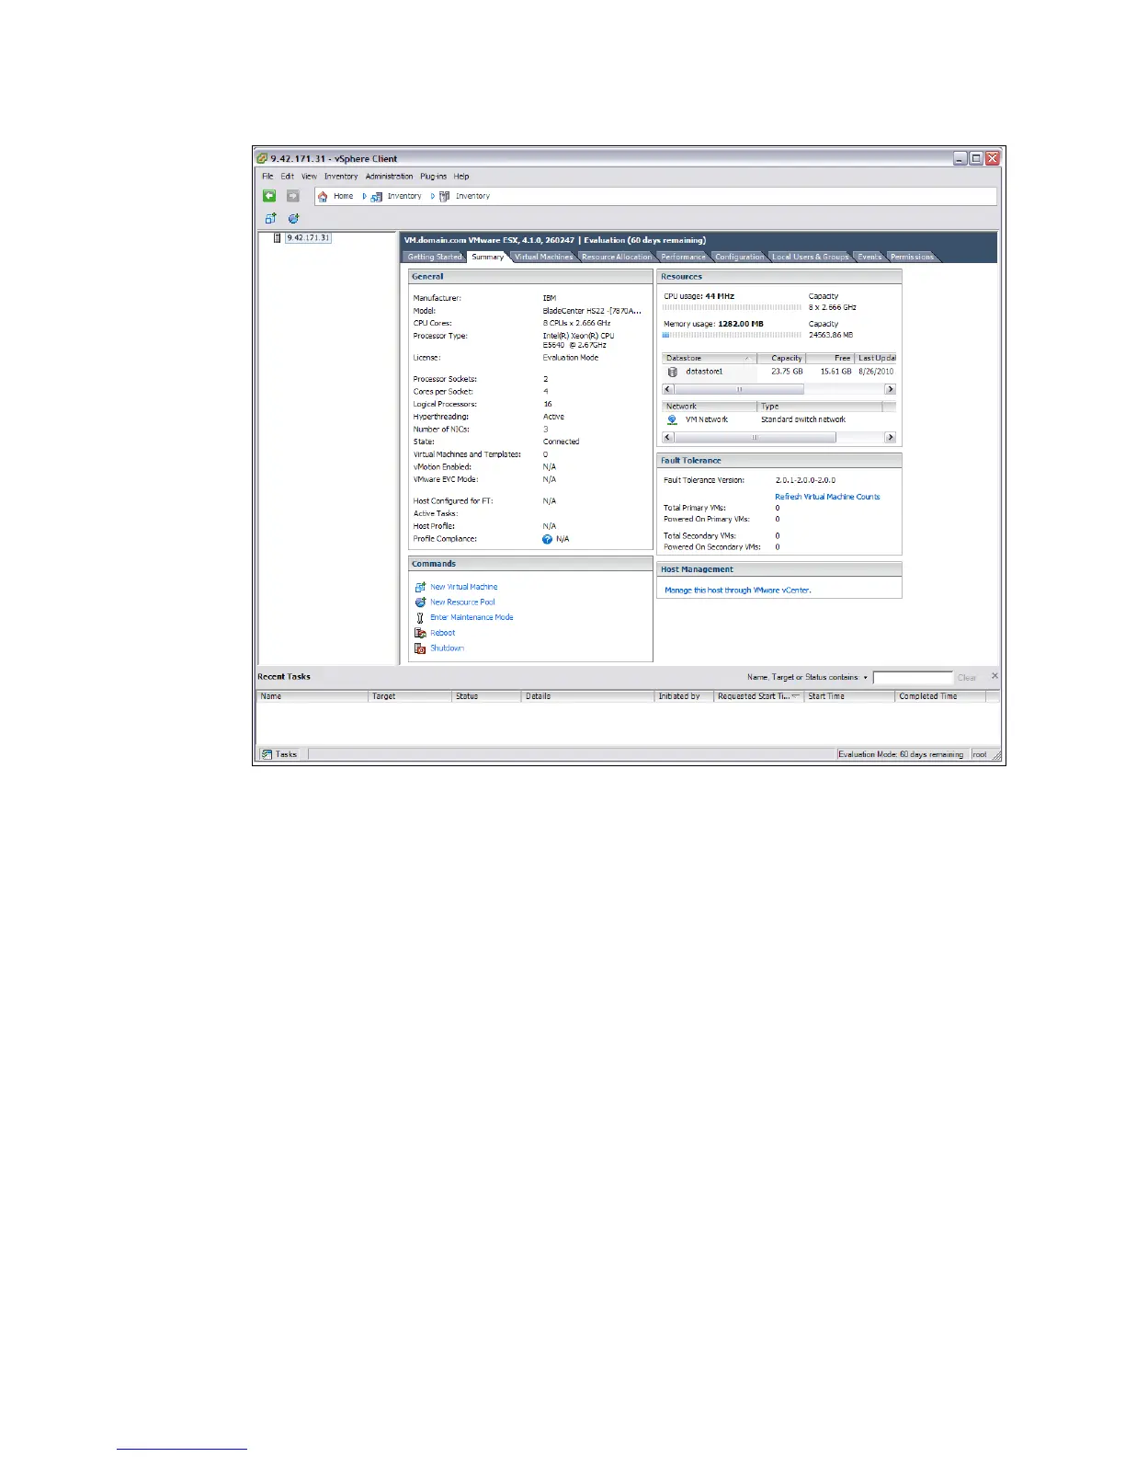The height and width of the screenshot is (1457, 1125).
Task: Click the vSphere Client title bar icon
Action: (x=262, y=158)
